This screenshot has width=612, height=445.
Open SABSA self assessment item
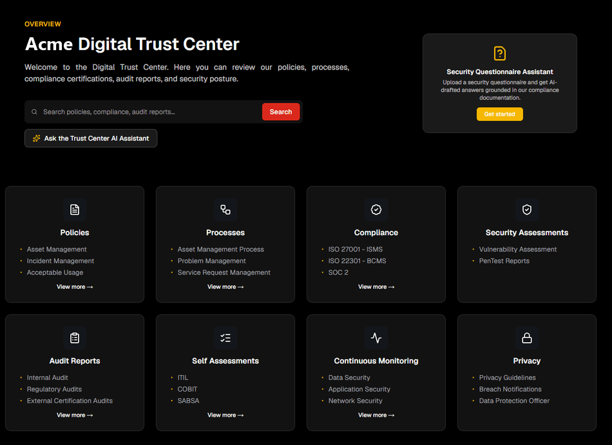(188, 401)
